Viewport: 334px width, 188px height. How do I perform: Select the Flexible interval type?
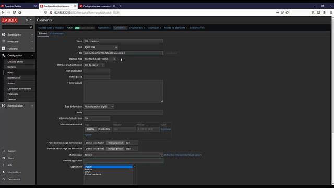pos(90,129)
